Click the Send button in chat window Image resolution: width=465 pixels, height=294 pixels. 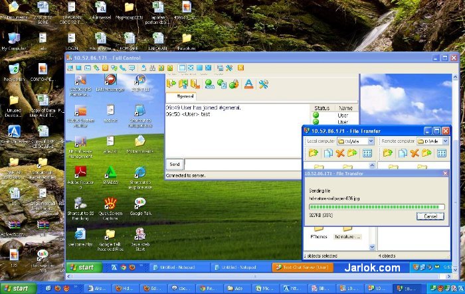tap(175, 164)
